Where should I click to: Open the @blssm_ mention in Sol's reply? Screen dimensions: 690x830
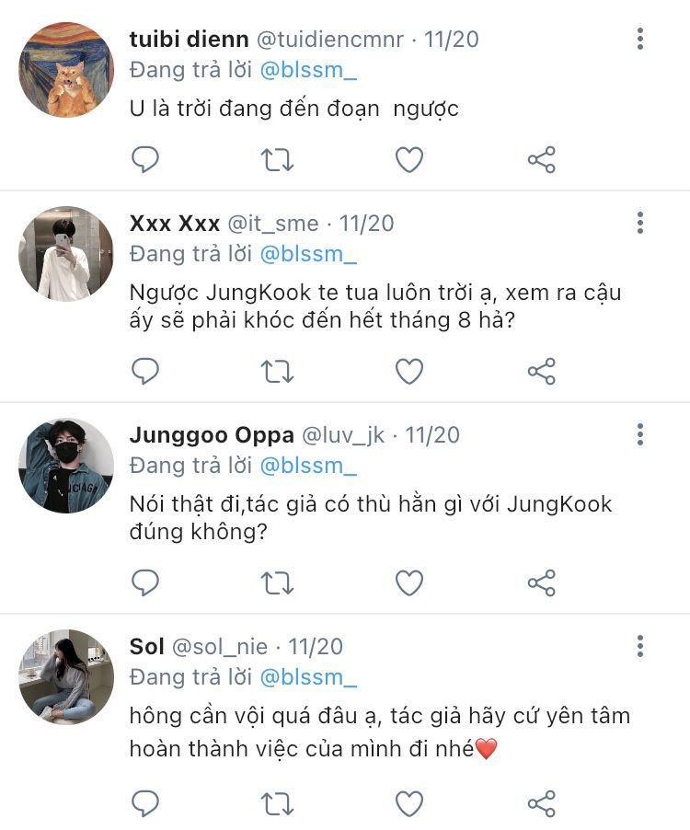308,677
